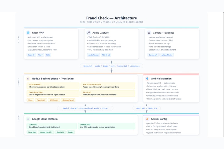
Task: Select the TypeScript tag chip
Action: [41, 100]
